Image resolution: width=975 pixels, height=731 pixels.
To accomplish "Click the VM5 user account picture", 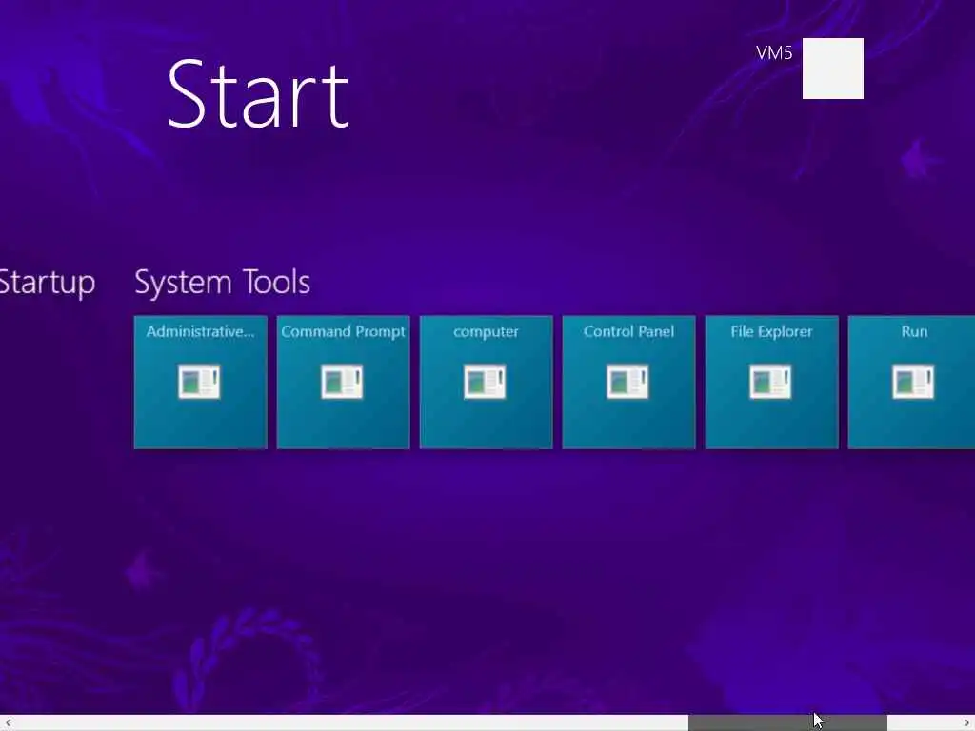I will pyautogui.click(x=832, y=69).
